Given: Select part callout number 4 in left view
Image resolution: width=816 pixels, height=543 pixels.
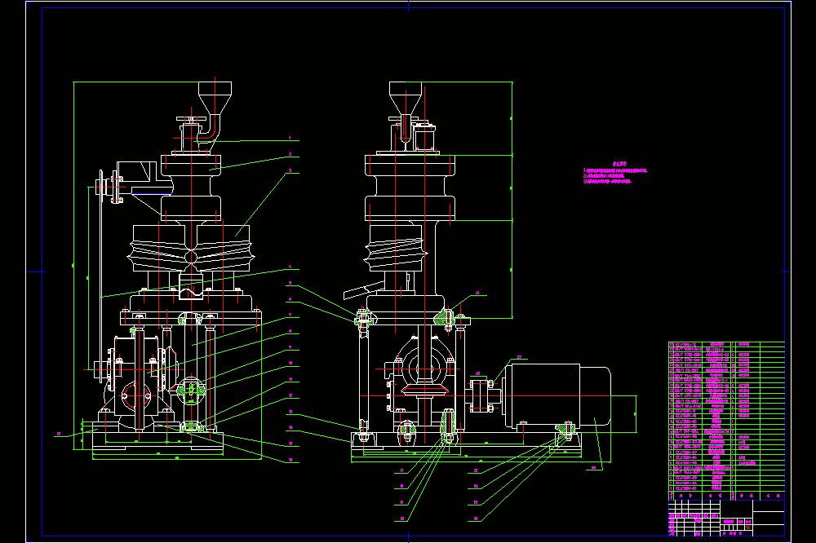Looking at the screenshot, I should (x=290, y=267).
